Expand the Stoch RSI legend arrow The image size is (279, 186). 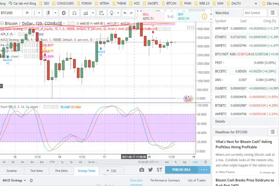coord(40,107)
